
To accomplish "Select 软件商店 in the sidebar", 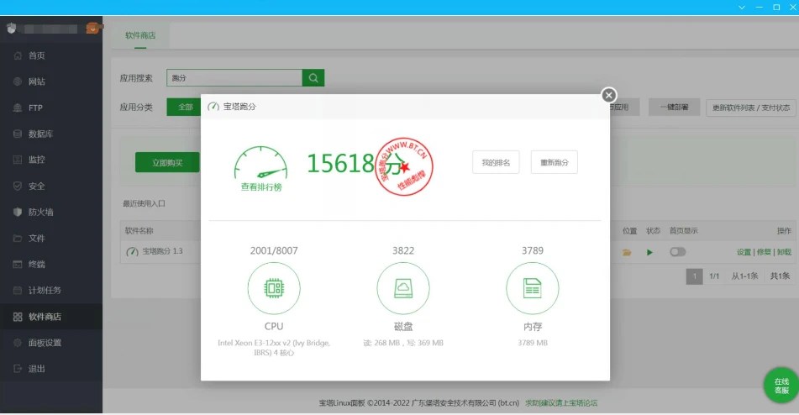I will [51, 317].
